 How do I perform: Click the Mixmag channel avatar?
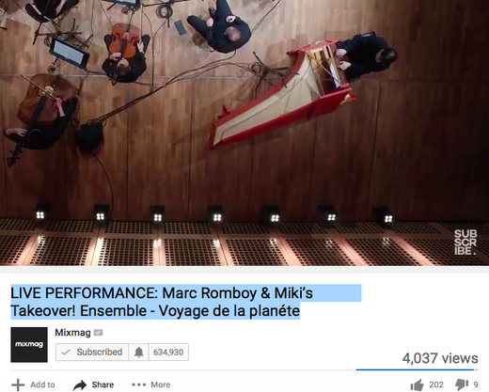pos(29,345)
